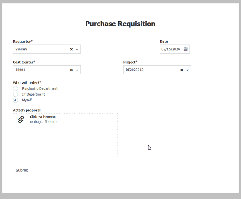Image resolution: width=241 pixels, height=199 pixels.
Task: Click the 'Attach proposal' label
Action: 27,110
